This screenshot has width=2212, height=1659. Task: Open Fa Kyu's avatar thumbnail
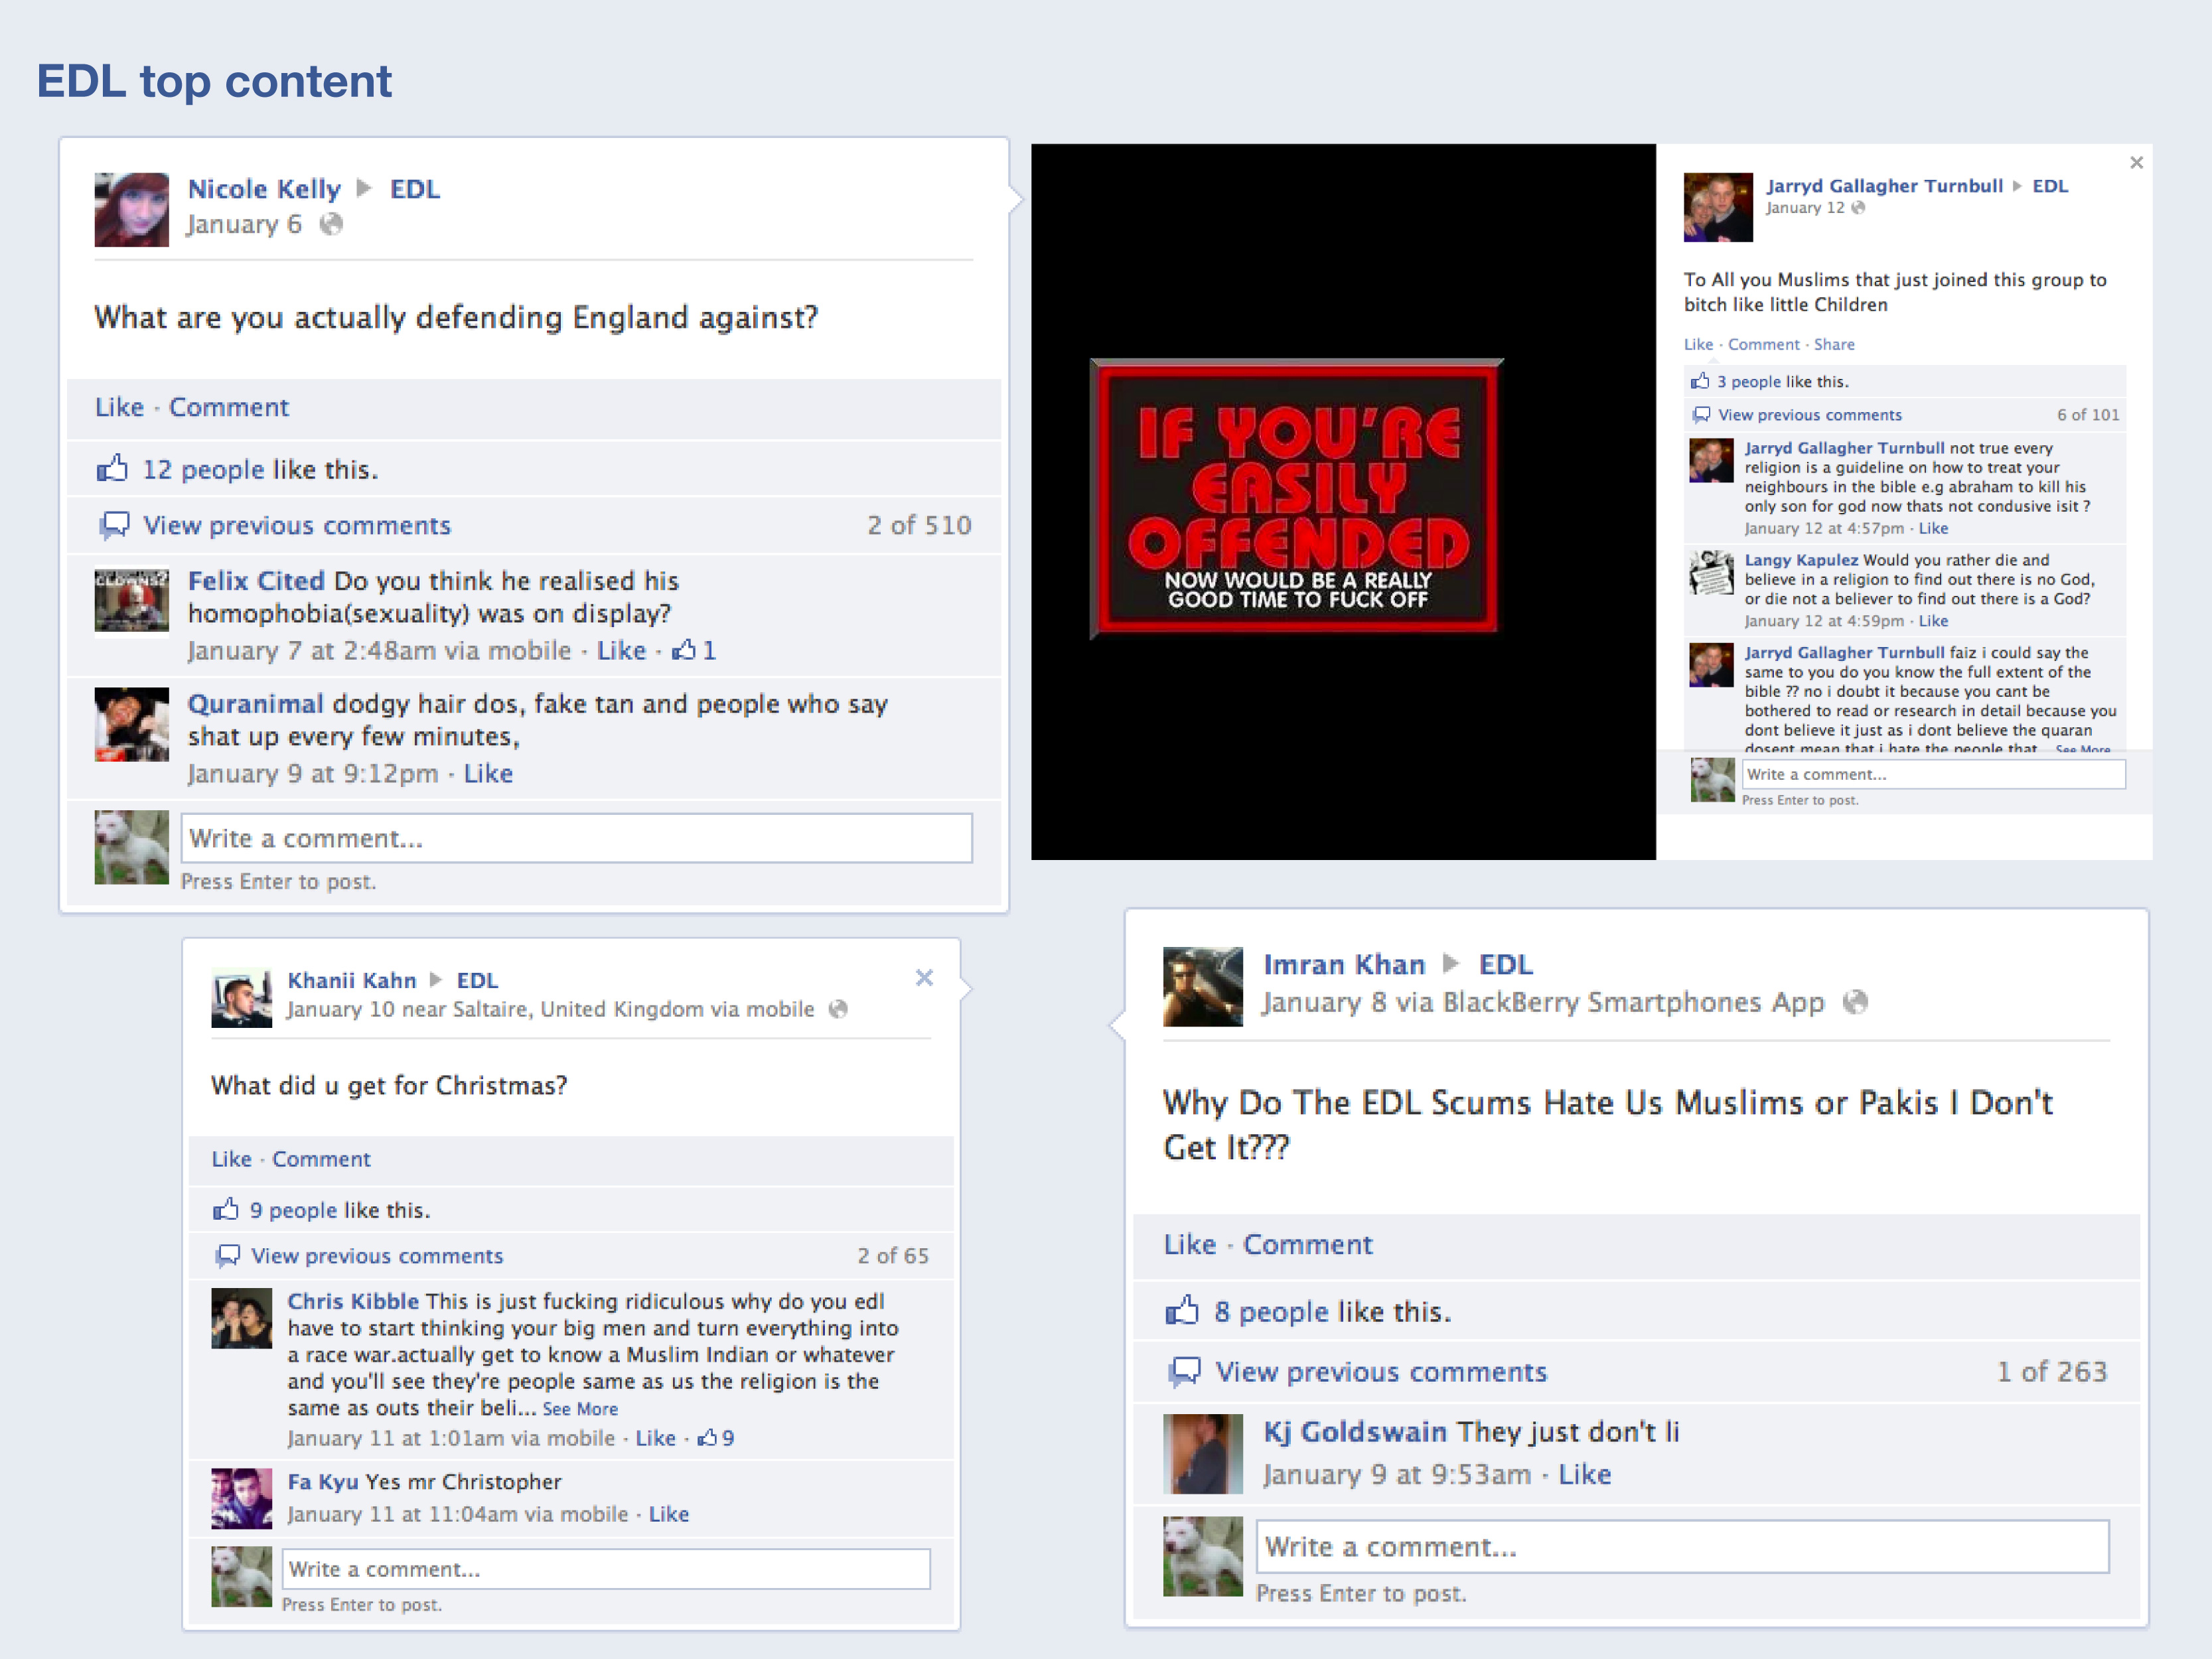coord(241,1498)
